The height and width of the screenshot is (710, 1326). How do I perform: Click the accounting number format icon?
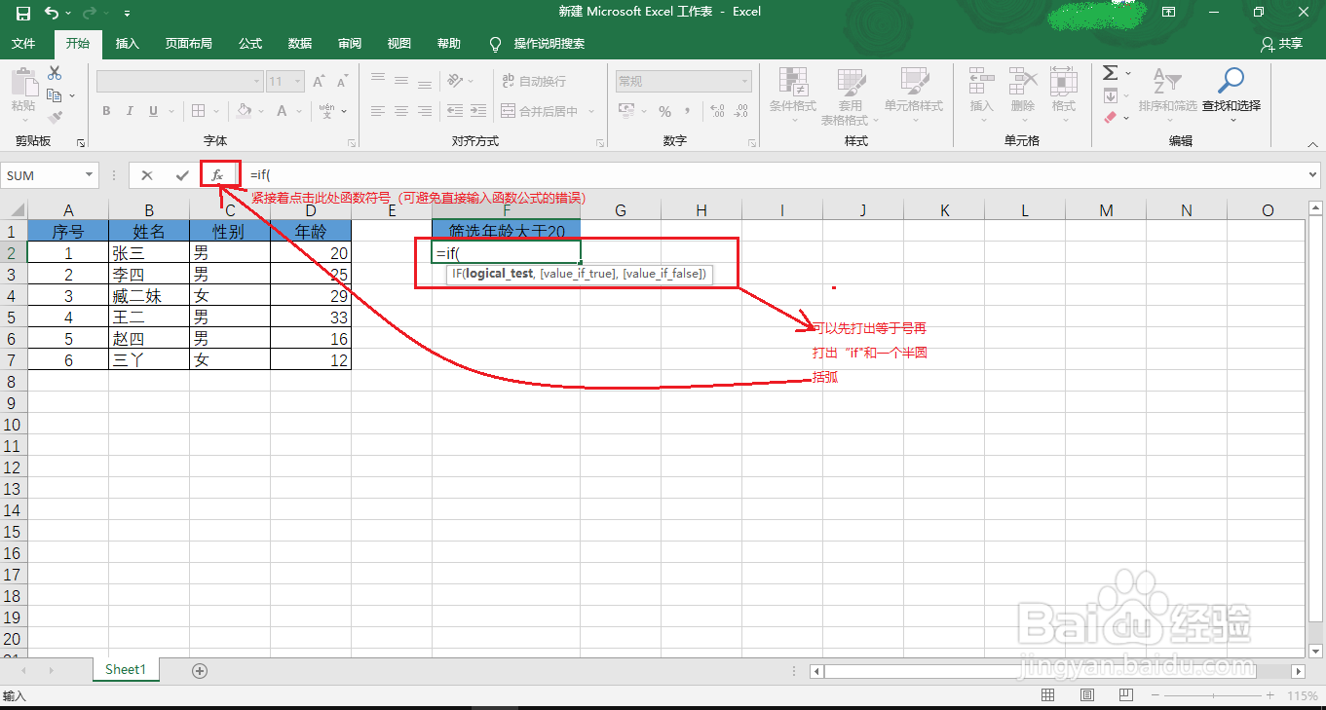[628, 111]
